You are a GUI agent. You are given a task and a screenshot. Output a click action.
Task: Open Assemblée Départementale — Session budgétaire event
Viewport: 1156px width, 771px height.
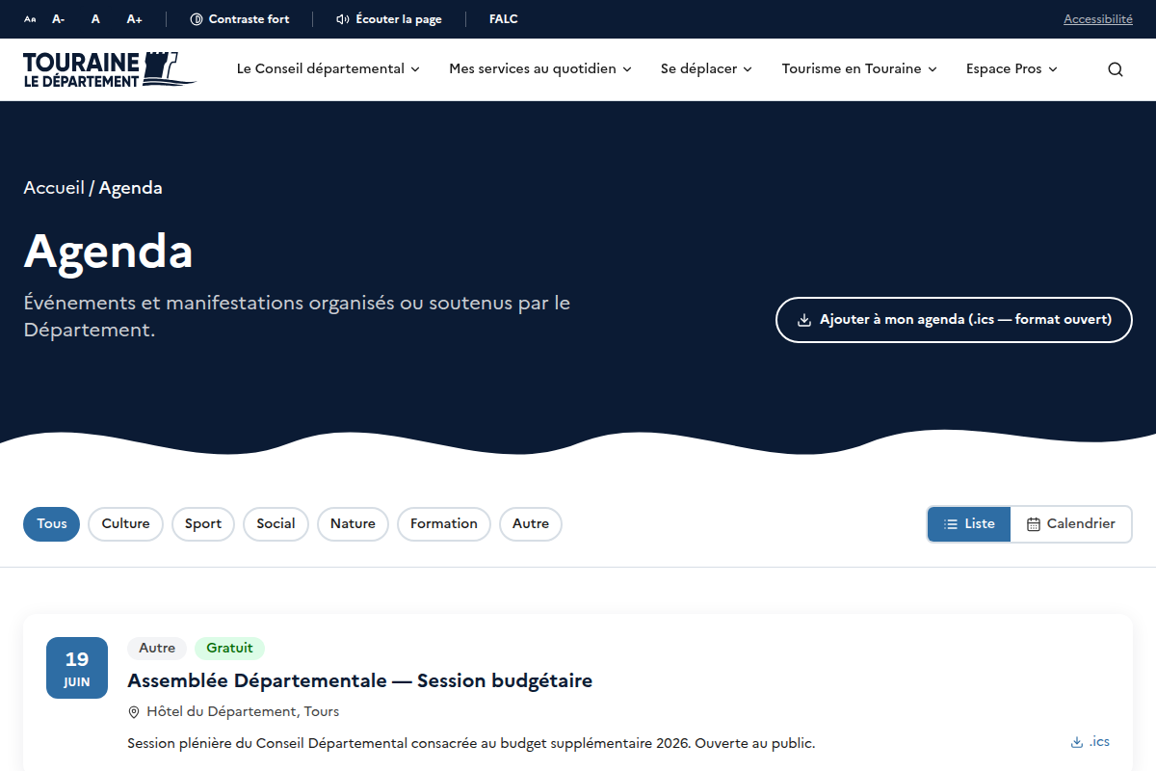(359, 680)
